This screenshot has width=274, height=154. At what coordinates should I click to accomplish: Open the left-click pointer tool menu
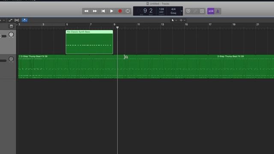174,20
